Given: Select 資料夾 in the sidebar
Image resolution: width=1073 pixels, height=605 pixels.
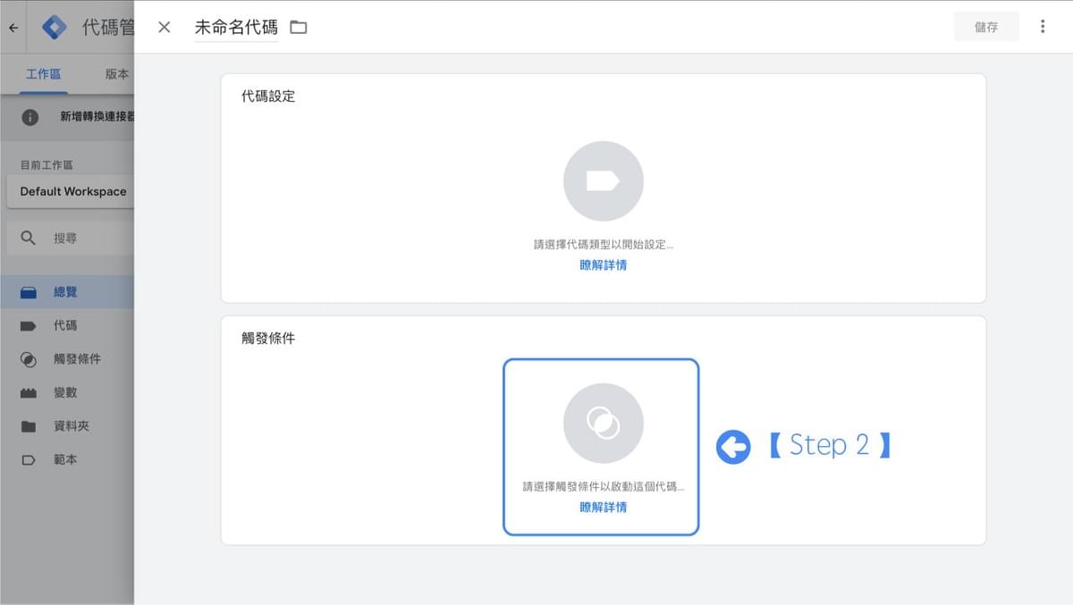Looking at the screenshot, I should pos(67,426).
